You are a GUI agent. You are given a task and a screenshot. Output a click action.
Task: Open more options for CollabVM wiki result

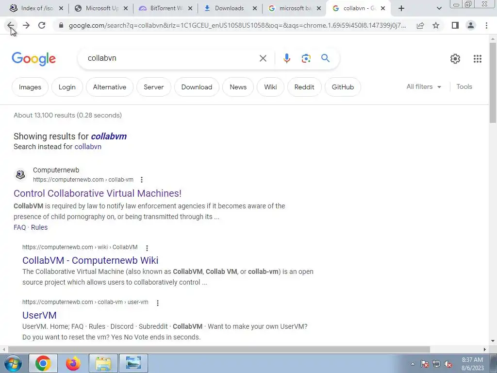coord(147,248)
